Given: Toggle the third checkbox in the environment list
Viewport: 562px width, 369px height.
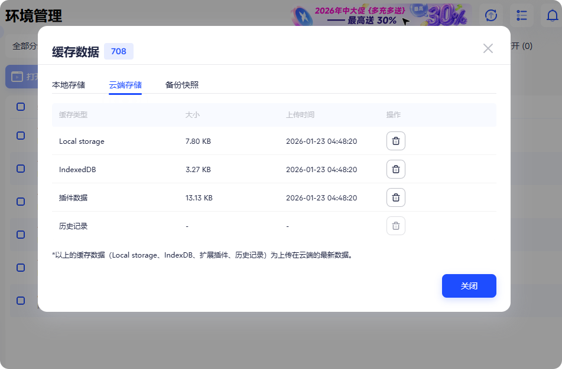Looking at the screenshot, I should click(21, 169).
